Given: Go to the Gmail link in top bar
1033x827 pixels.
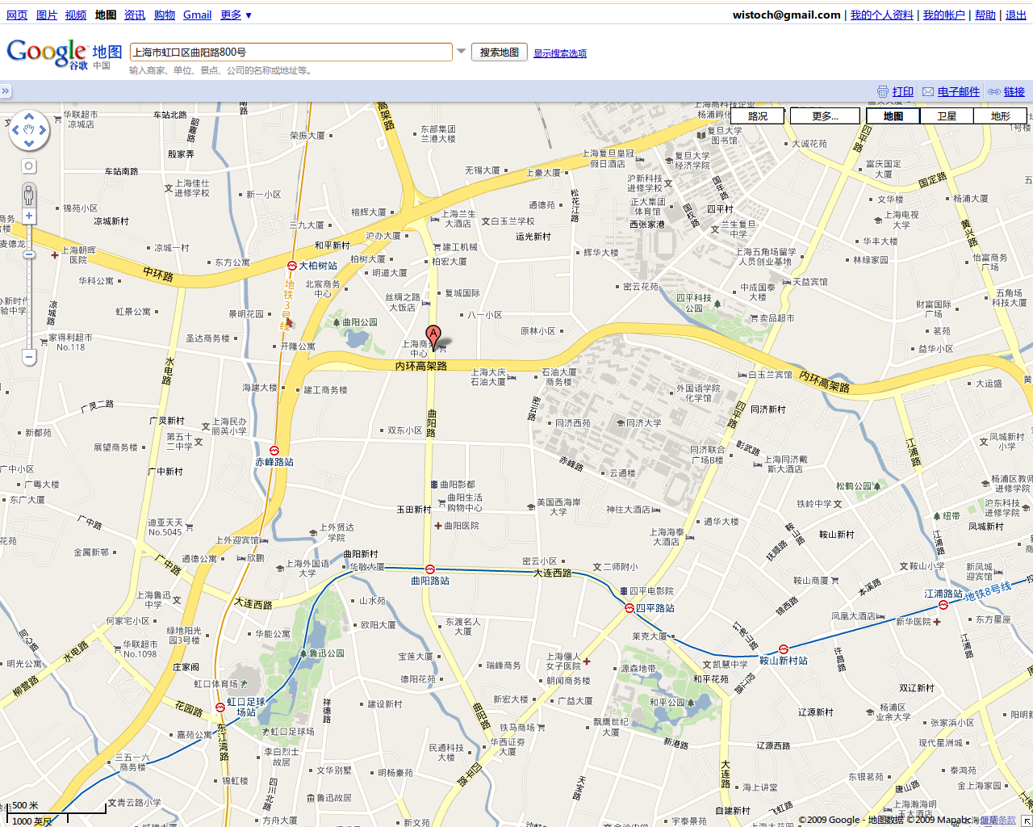Looking at the screenshot, I should 197,15.
